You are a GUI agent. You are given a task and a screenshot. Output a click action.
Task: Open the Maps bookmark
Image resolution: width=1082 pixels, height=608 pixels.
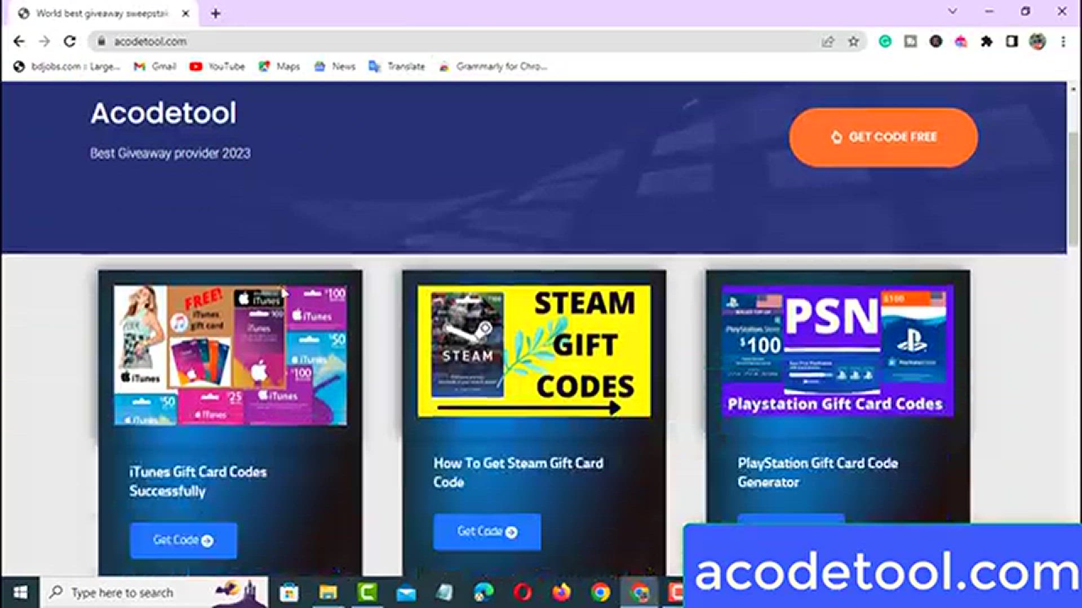[x=280, y=66]
